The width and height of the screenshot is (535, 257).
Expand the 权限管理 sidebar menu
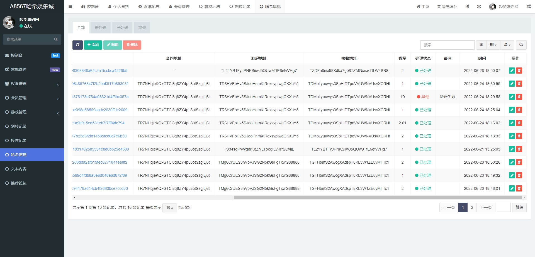point(32,84)
